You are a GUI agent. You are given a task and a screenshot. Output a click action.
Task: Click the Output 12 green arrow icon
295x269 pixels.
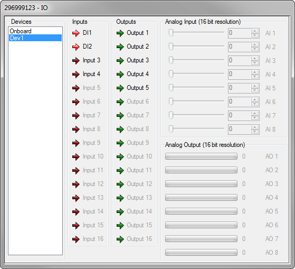[120, 184]
